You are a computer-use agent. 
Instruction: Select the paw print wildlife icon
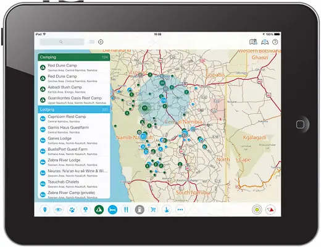(72, 209)
